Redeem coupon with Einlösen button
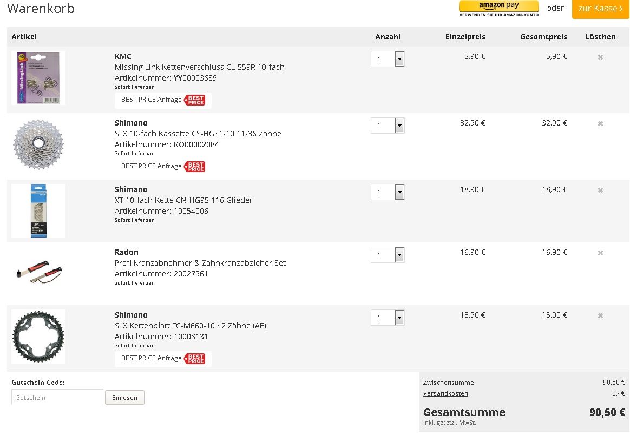Screen dimensions: 630x435 124,397
